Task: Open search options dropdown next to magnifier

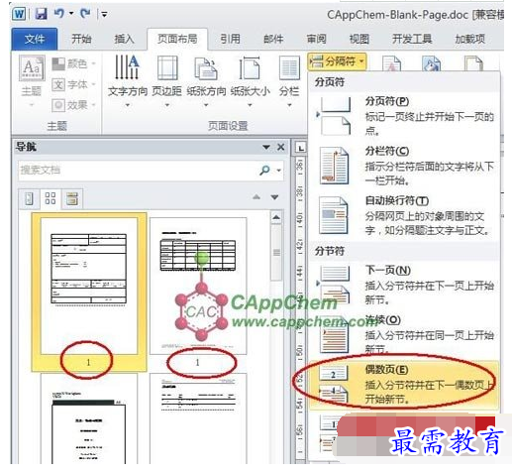Action: click(x=279, y=171)
